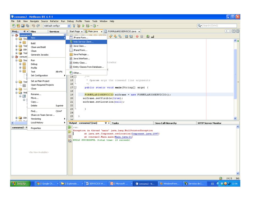Screen dimensions: 263x197
Task: Select Entity Classes from Database menu item
Action: coord(86,67)
